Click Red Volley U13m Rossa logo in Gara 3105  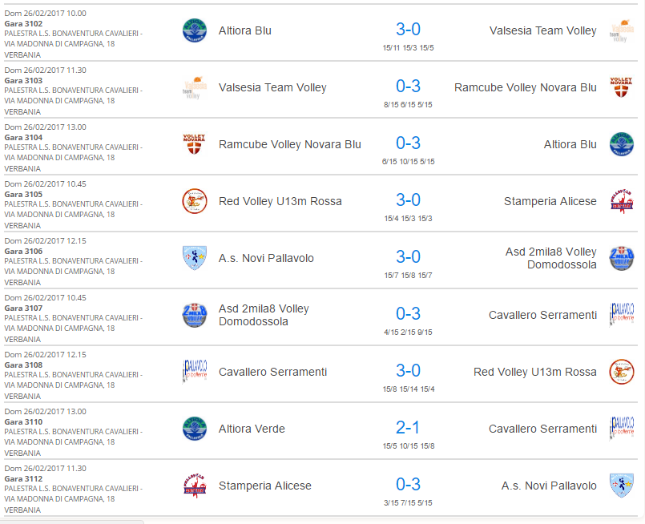point(195,201)
